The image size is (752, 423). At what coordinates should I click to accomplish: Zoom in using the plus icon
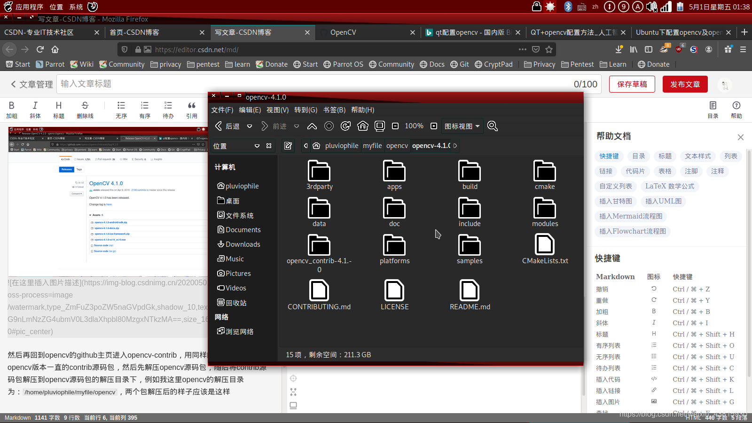(x=434, y=126)
